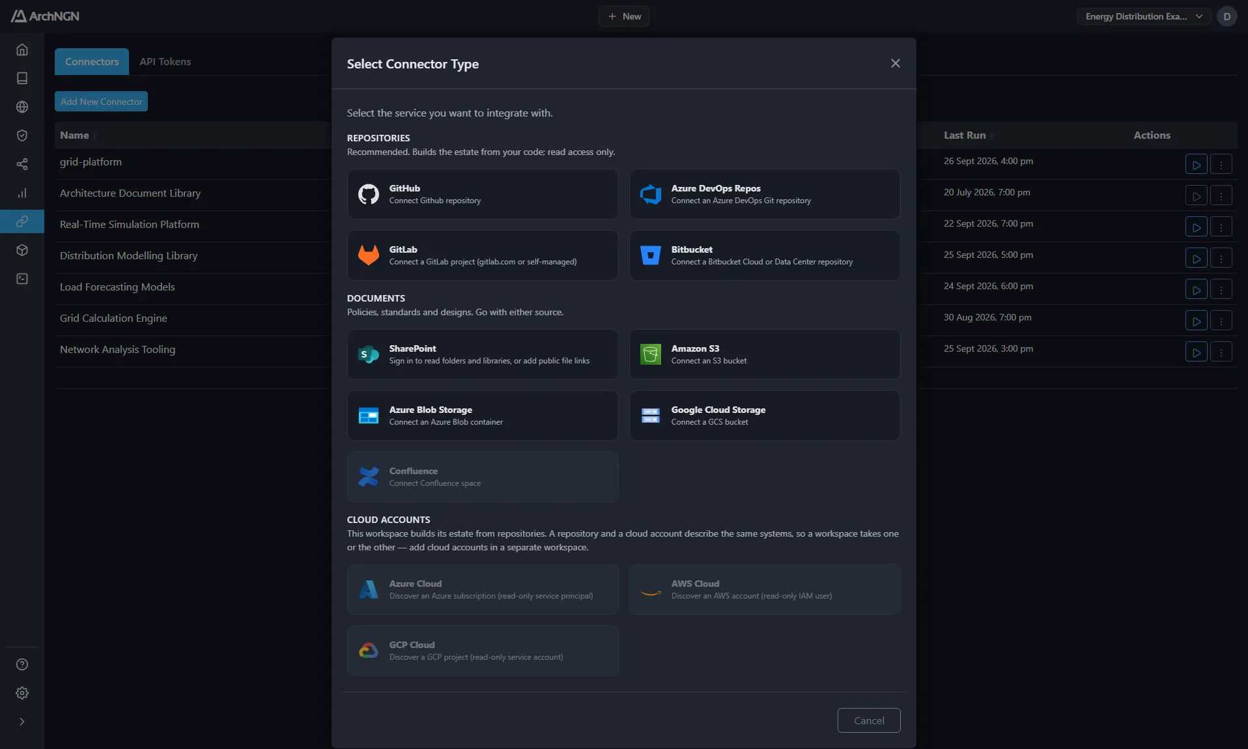Open more actions for Real-Time Simulation Platform

tap(1221, 227)
